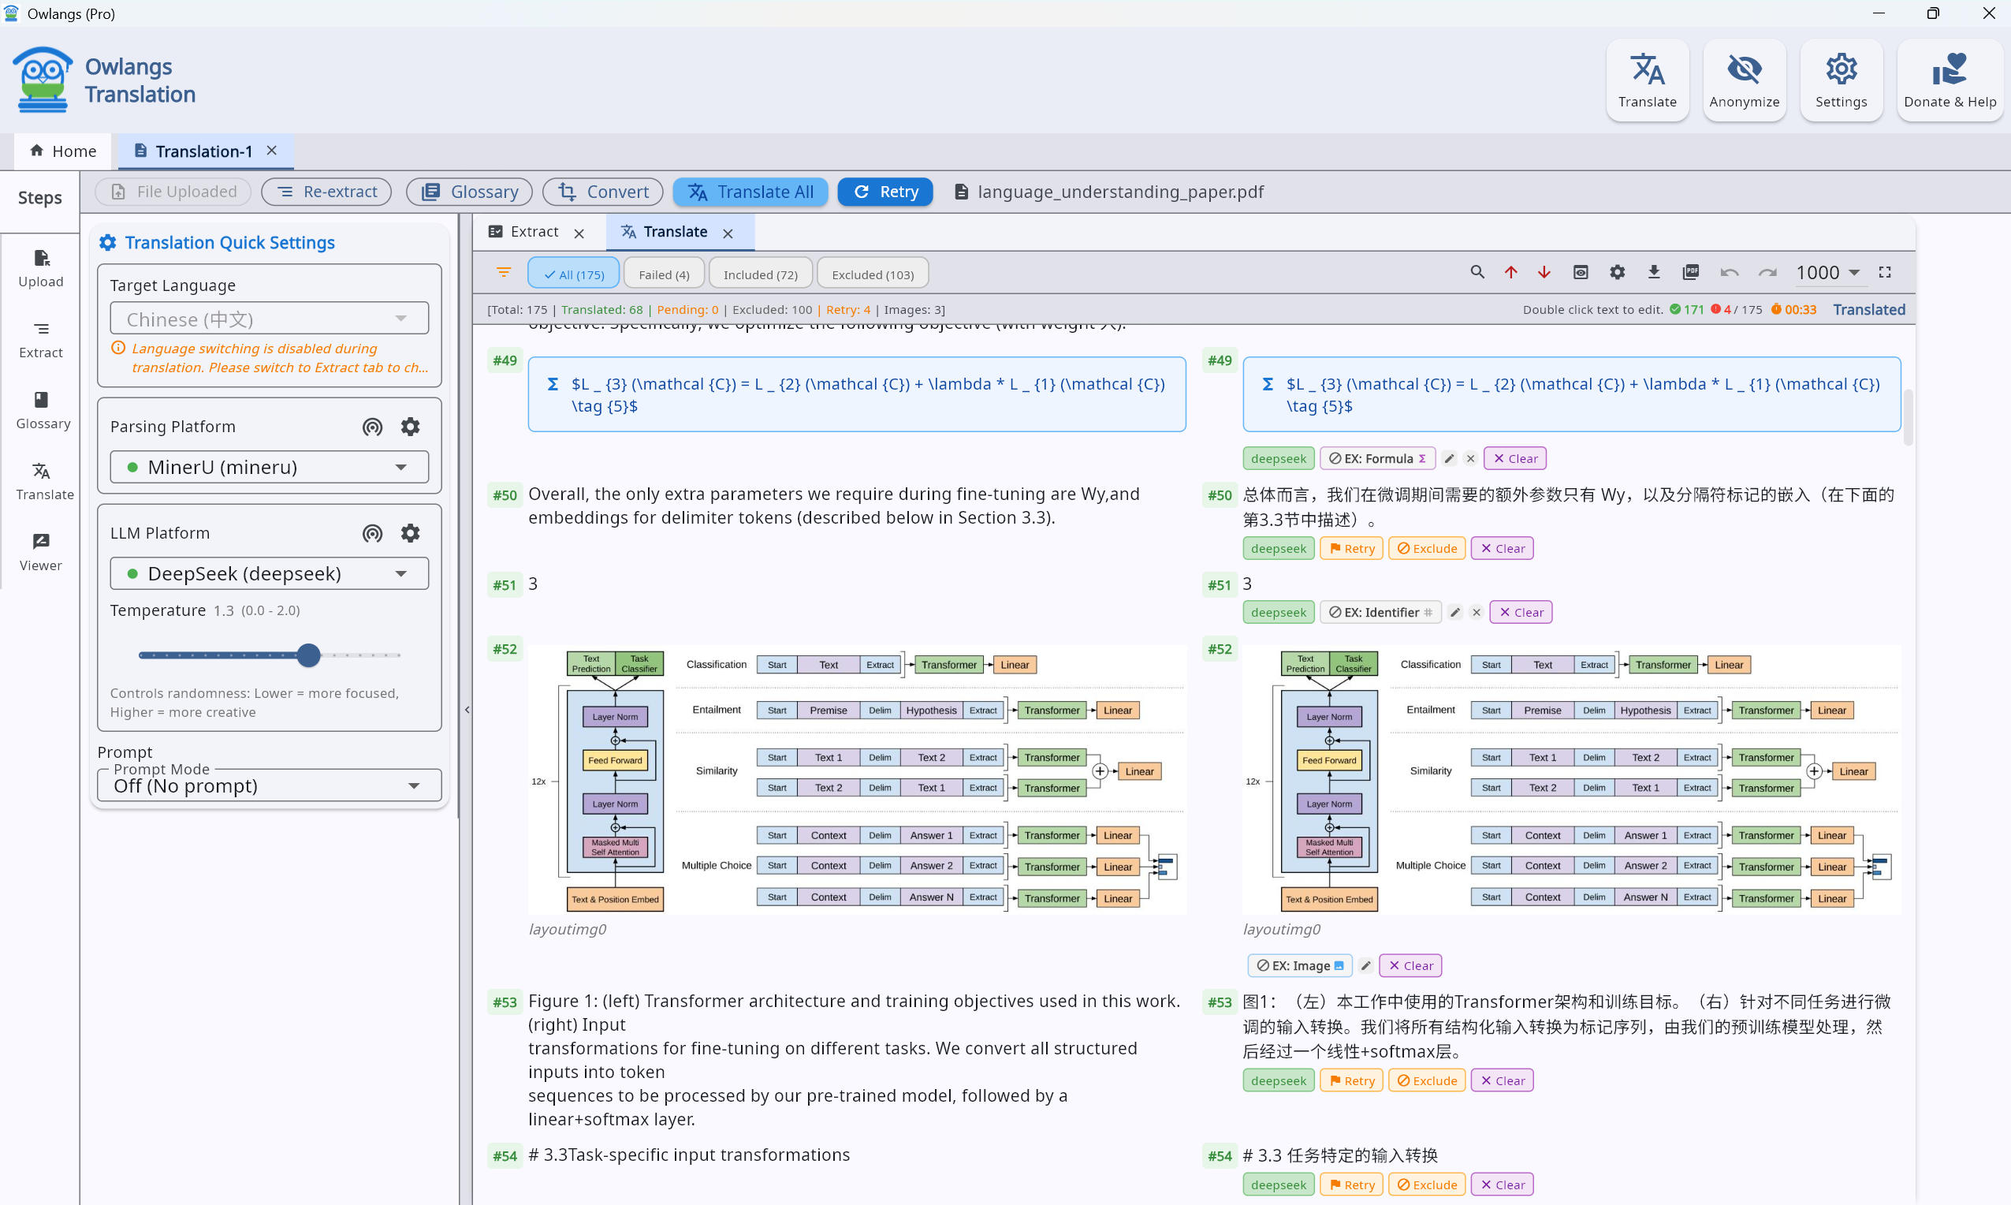Click the Translate All button
The width and height of the screenshot is (2011, 1205).
750,192
